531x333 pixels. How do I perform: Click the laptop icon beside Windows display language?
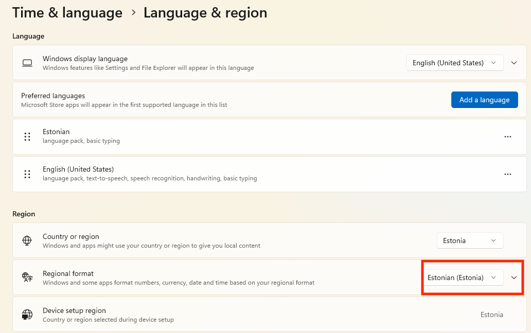point(27,63)
